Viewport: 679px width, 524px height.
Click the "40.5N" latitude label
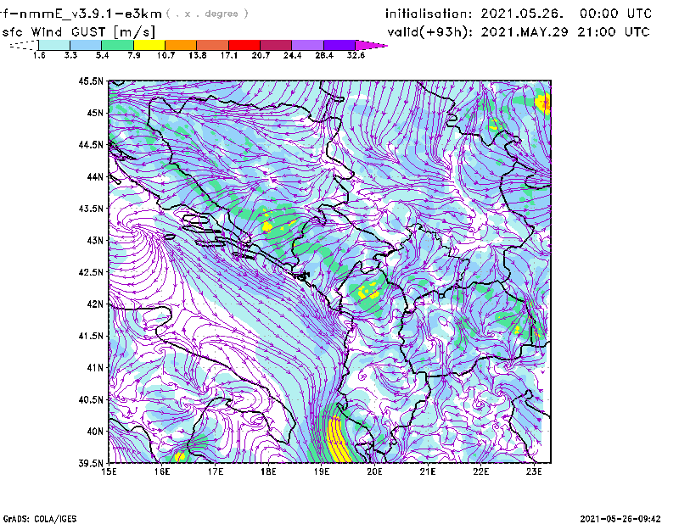coord(91,399)
